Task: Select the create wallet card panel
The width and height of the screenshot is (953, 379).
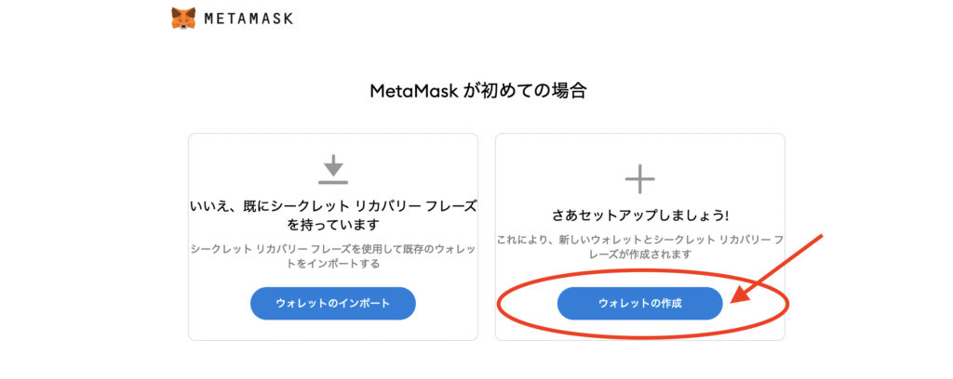Action: tap(640, 237)
